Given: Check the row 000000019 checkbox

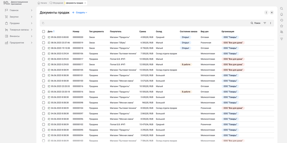Looking at the screenshot, I should click(x=44, y=43).
